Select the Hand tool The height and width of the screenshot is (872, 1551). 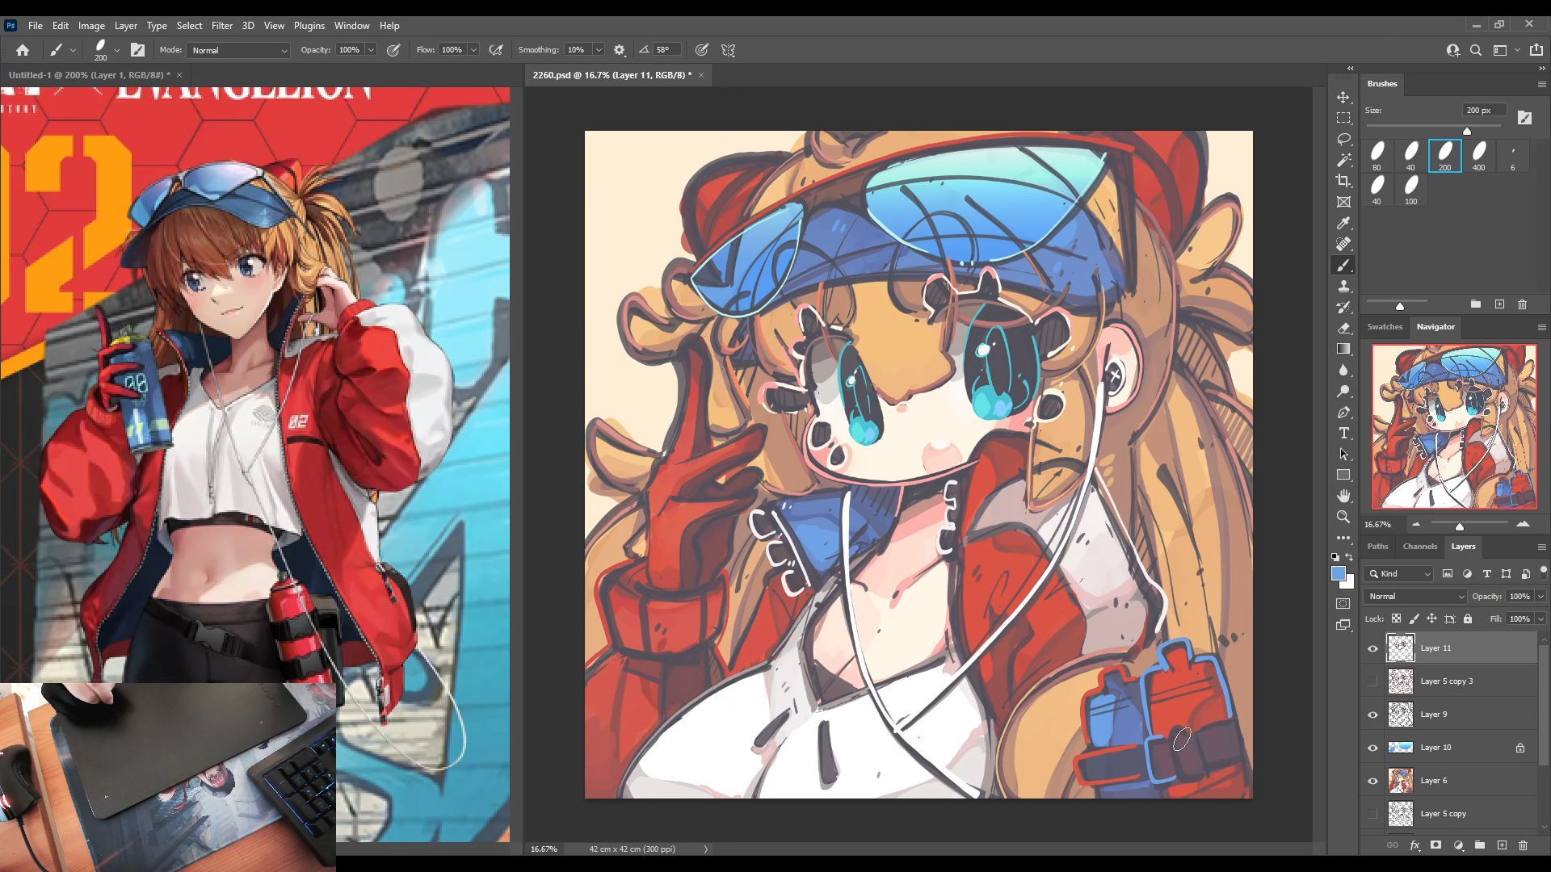point(1343,496)
